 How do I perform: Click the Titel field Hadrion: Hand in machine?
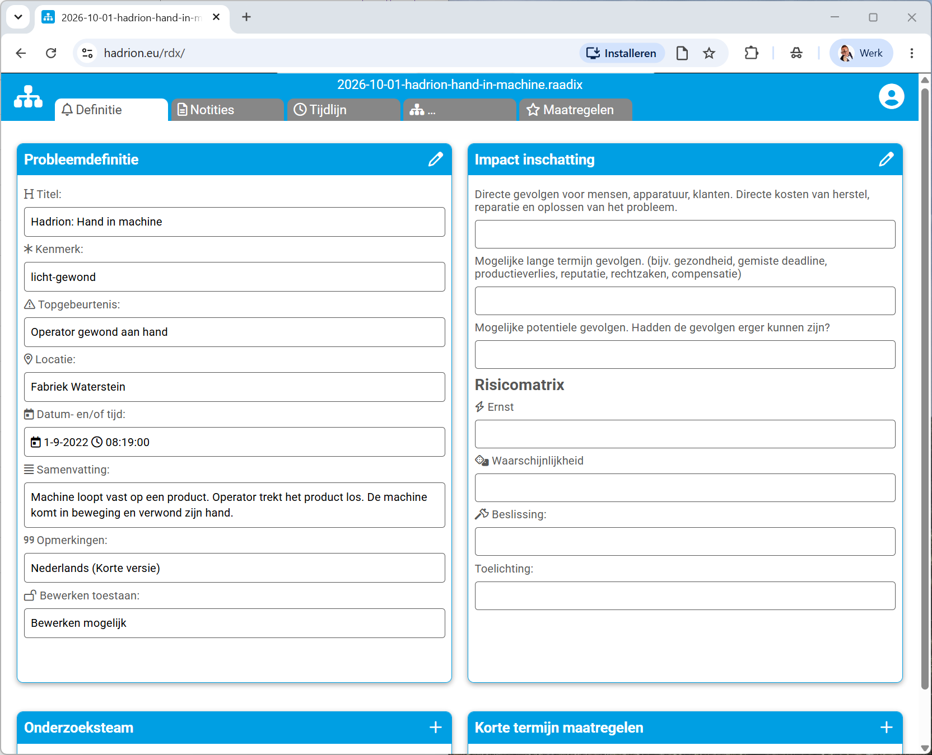pos(235,222)
